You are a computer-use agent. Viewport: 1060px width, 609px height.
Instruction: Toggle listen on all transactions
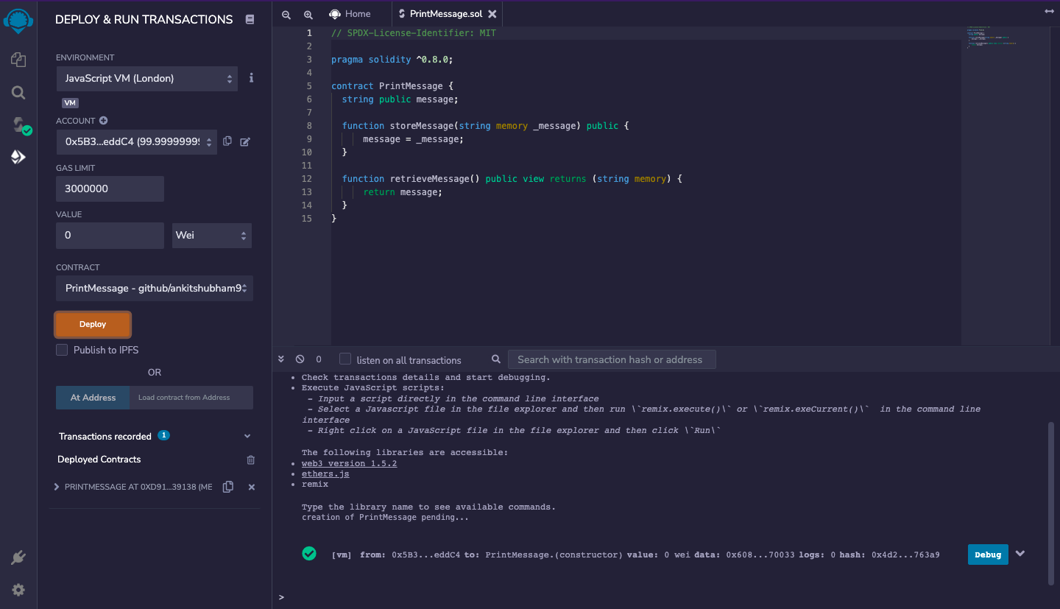coord(344,359)
